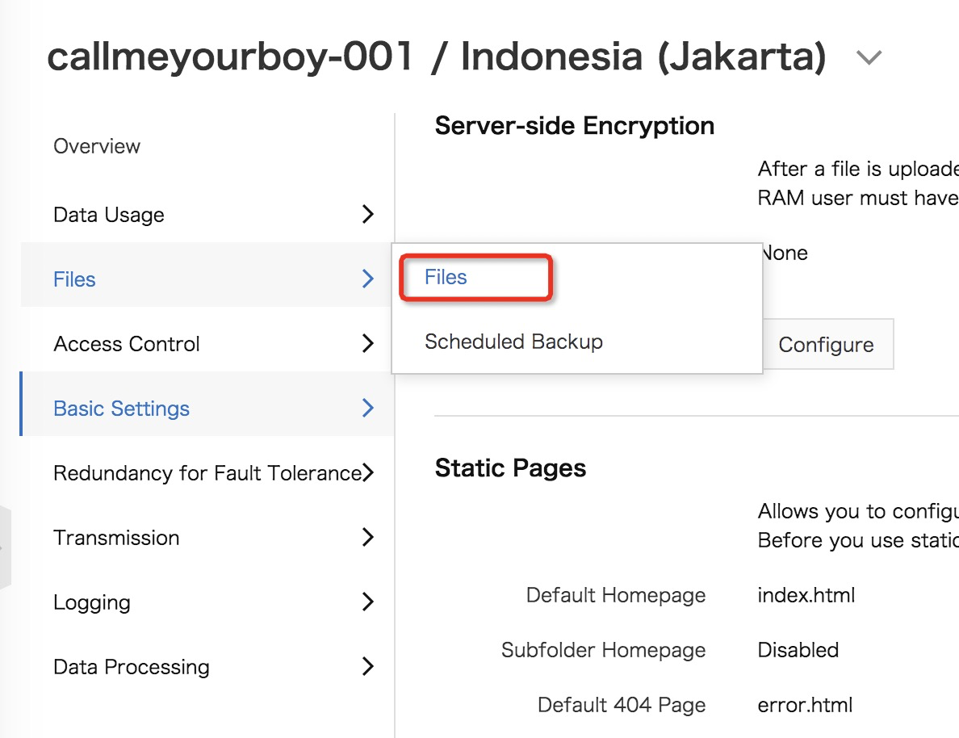The height and width of the screenshot is (738, 959).
Task: Click the Basic Settings chevron
Action: [x=368, y=408]
